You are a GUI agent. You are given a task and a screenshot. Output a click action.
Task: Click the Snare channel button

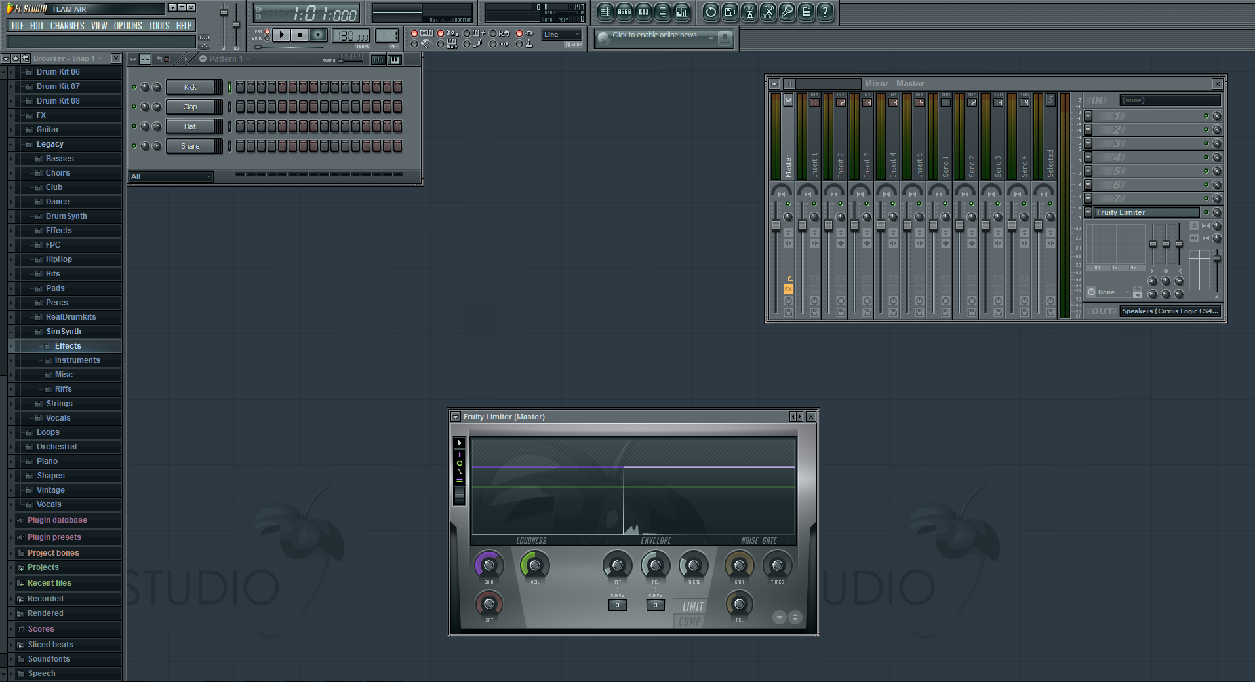click(x=190, y=146)
